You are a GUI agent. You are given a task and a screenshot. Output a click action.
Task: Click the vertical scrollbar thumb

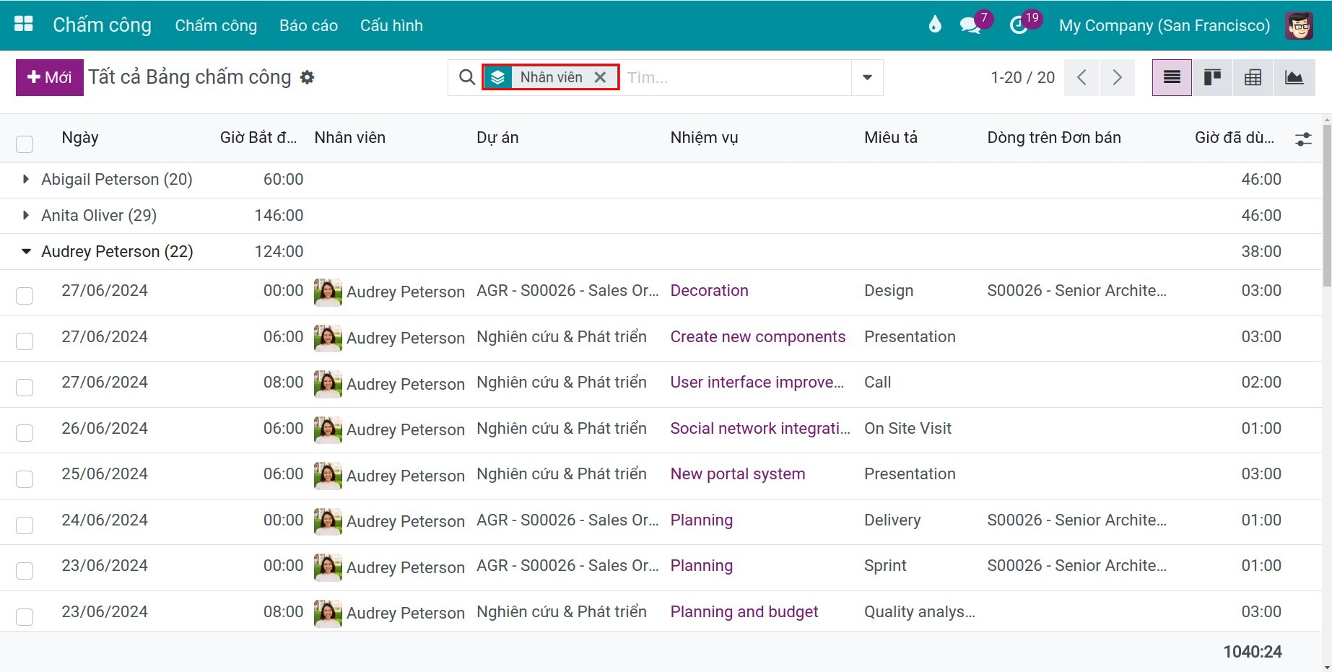tap(1327, 206)
